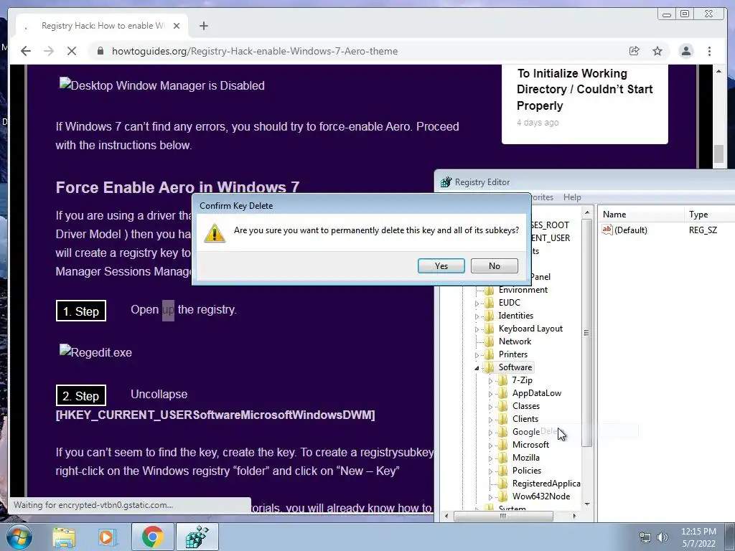Expand the 7-Zip key
The height and width of the screenshot is (551, 735).
pos(490,381)
